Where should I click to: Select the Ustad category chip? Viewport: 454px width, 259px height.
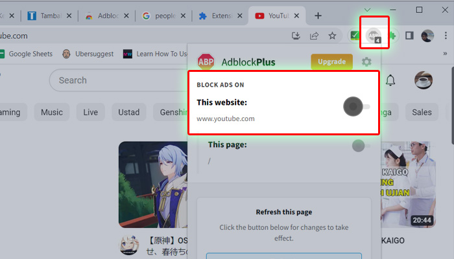(129, 112)
